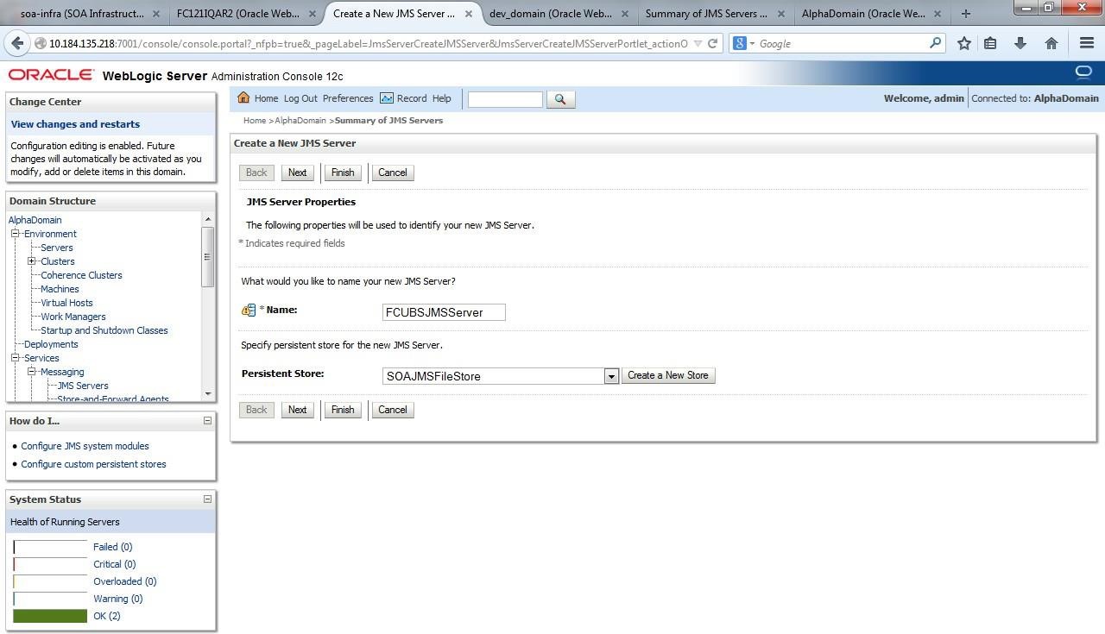Screen dimensions: 1105x634
Task: Click the Critical (0) health status link
Action: point(115,564)
